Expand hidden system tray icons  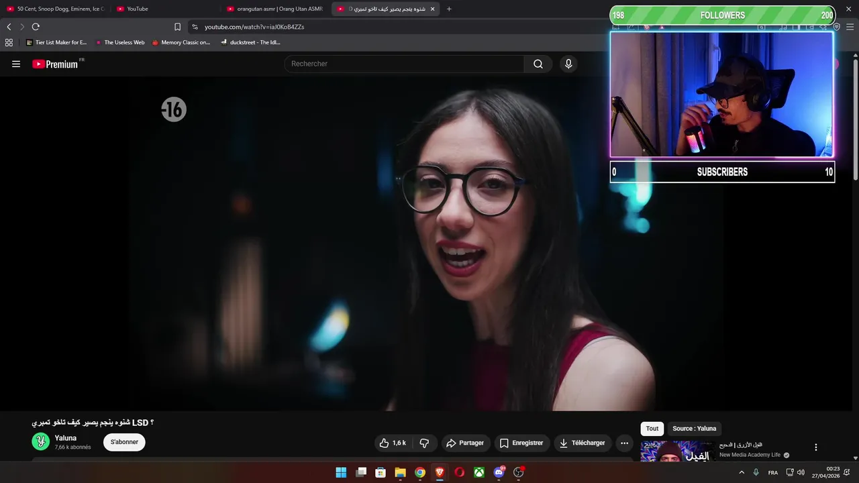pyautogui.click(x=742, y=472)
